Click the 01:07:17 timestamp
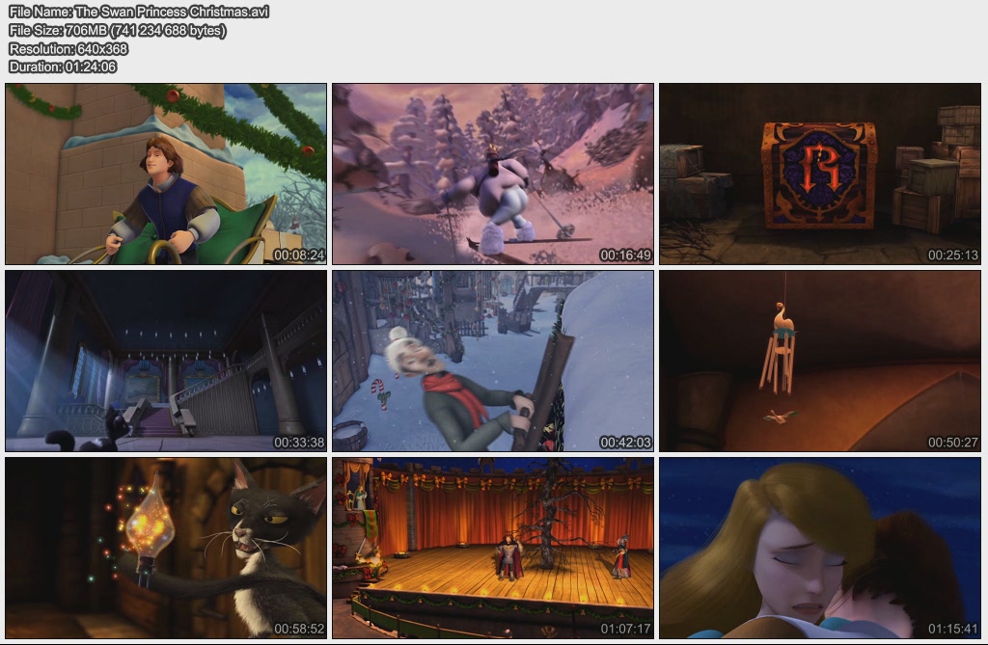This screenshot has width=988, height=645. pyautogui.click(x=625, y=629)
